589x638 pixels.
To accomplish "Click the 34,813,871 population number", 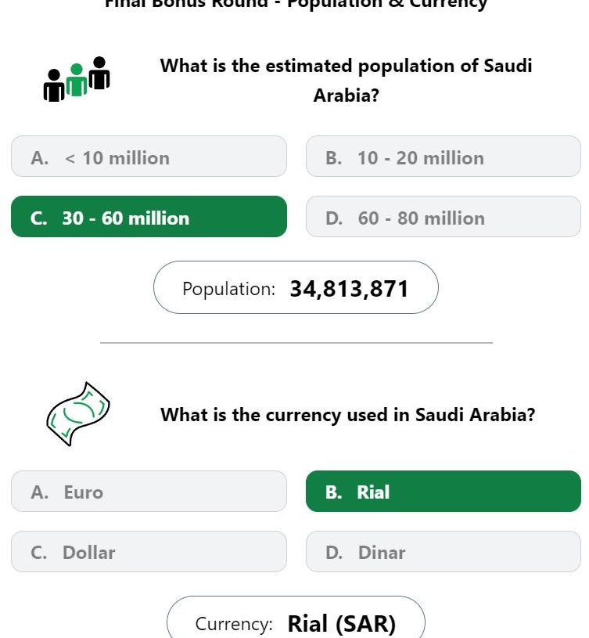I will coord(349,290).
